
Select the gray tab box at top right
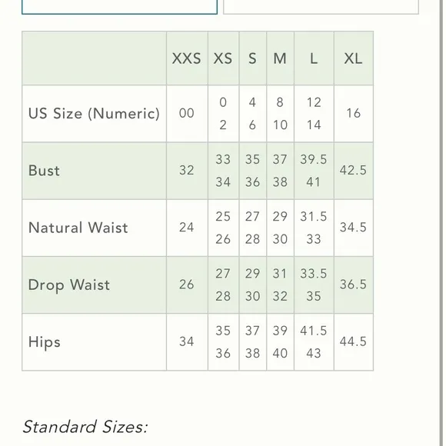tap(321, 7)
